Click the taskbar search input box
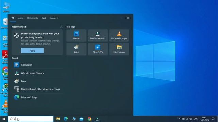 tap(31, 119)
